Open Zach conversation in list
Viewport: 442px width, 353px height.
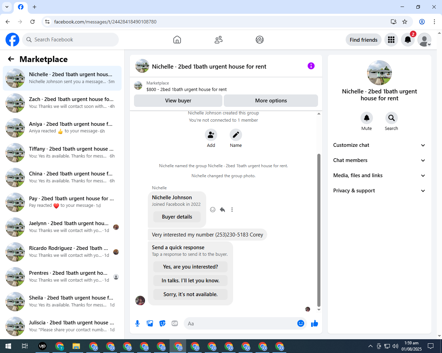tap(62, 103)
